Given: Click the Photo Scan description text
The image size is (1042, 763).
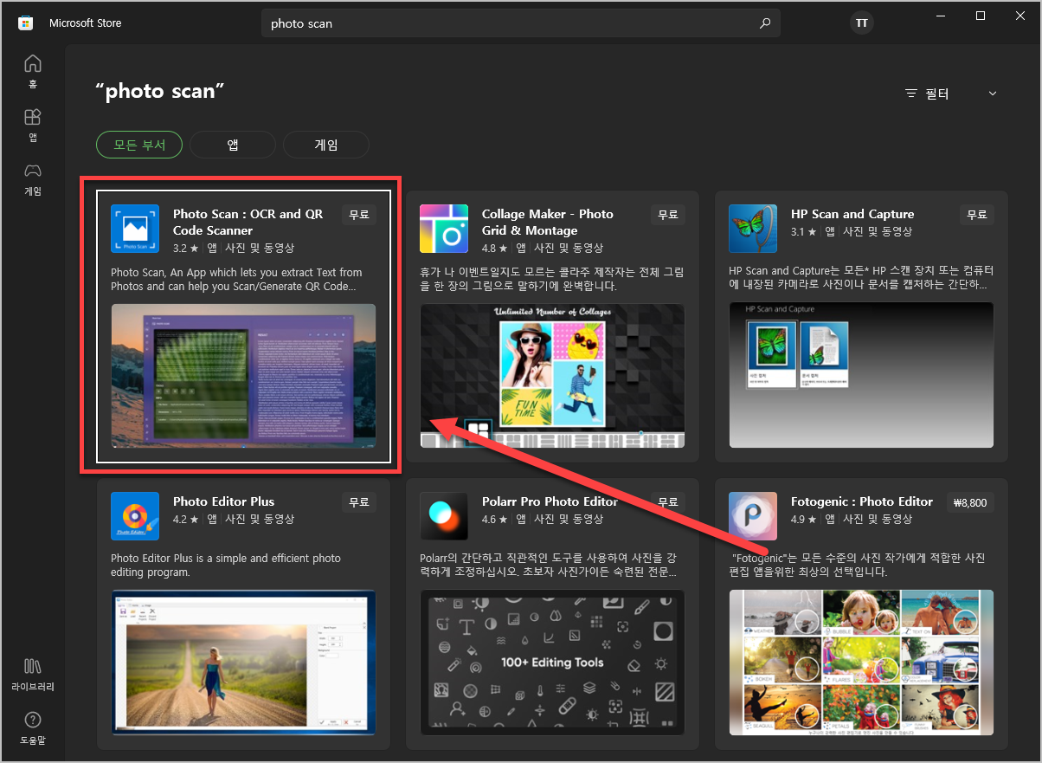Looking at the screenshot, I should coord(236,280).
